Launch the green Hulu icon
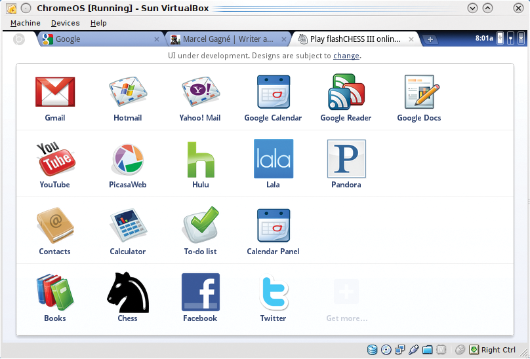This screenshot has height=359, width=530. point(201,159)
